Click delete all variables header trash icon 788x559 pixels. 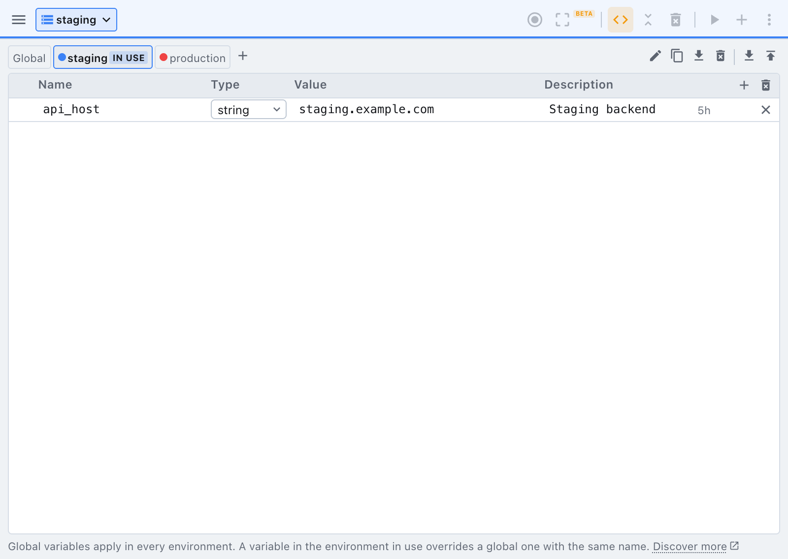(x=766, y=85)
